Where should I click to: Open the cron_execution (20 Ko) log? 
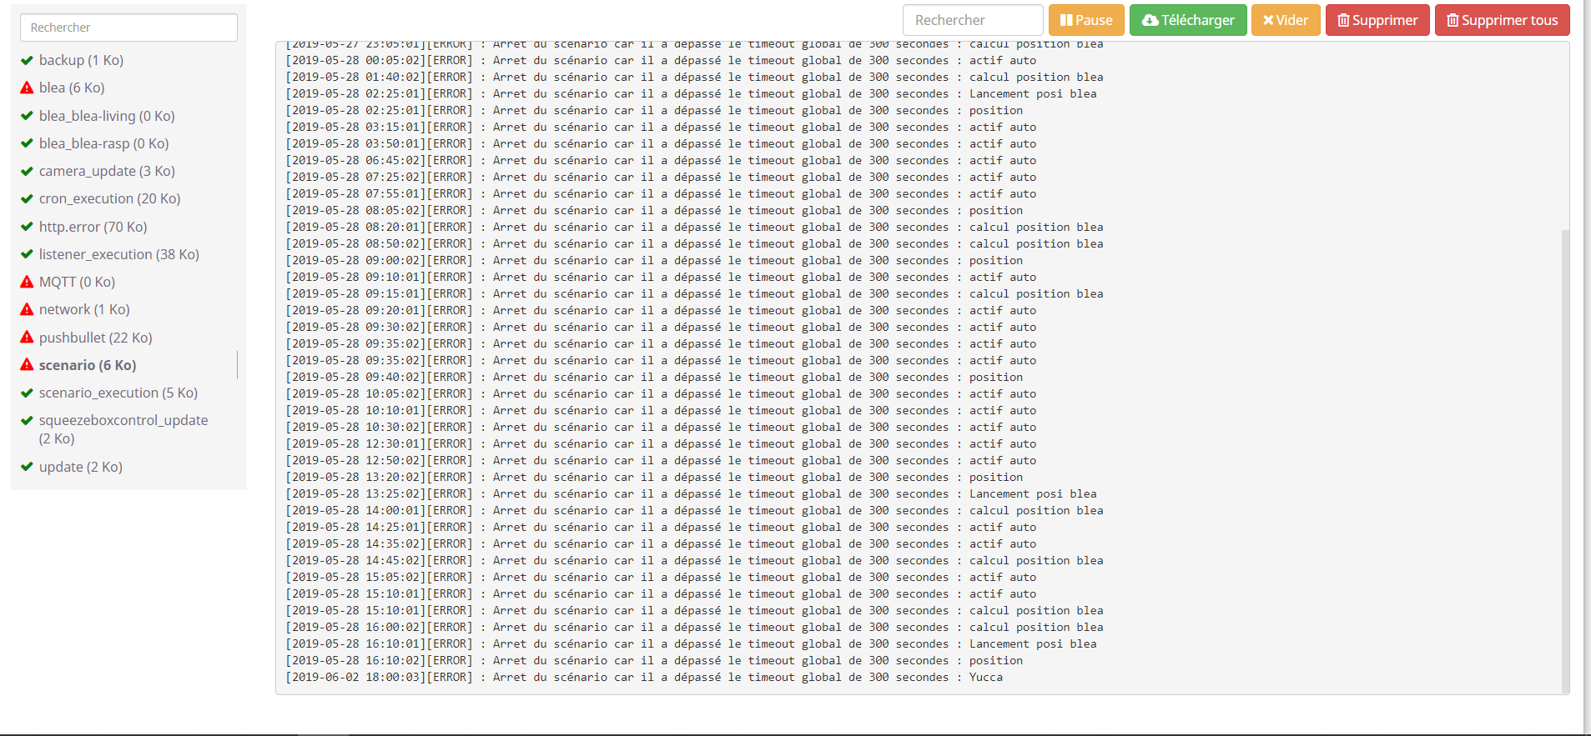tap(109, 198)
